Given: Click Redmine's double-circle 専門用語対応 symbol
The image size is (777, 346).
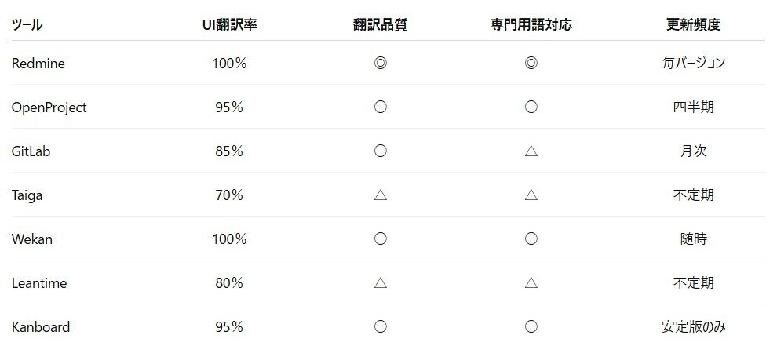Looking at the screenshot, I should click(531, 64).
